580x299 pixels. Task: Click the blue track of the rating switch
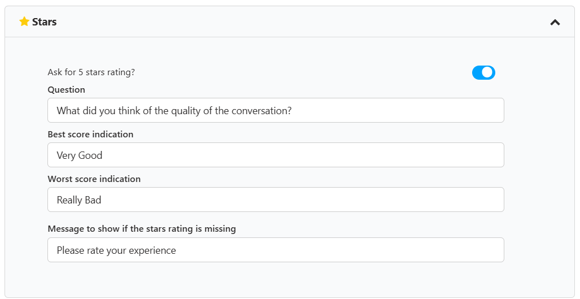(x=477, y=72)
